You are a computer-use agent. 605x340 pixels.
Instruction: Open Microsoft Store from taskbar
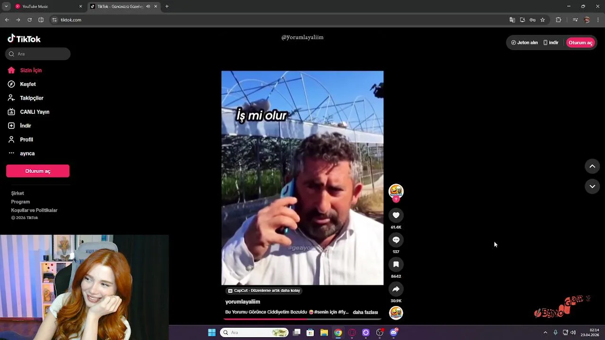[310, 332]
